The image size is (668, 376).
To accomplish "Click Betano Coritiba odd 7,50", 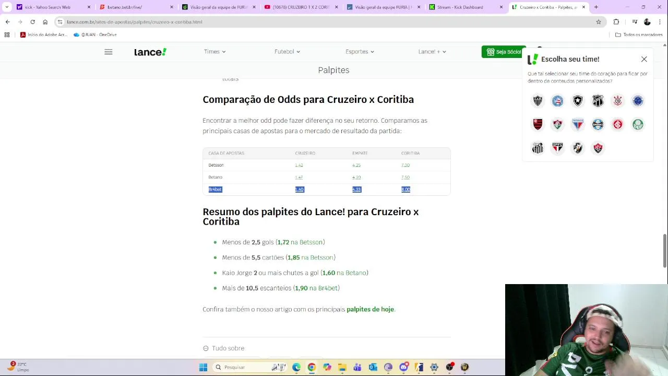I will point(405,177).
